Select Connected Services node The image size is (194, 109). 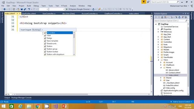(x=171, y=27)
